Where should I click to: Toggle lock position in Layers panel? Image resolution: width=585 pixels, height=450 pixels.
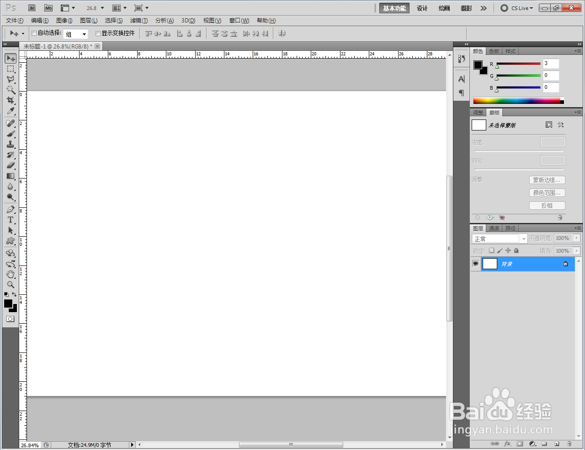coord(508,250)
